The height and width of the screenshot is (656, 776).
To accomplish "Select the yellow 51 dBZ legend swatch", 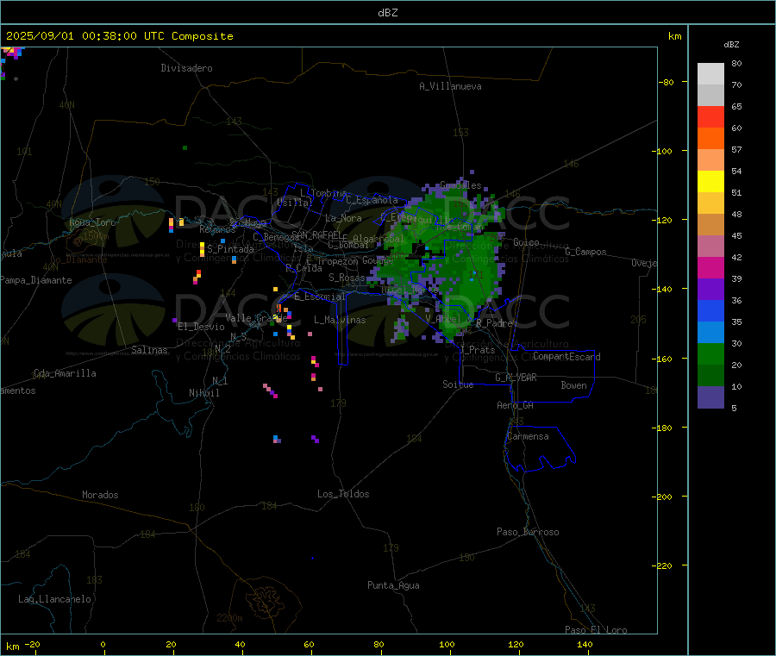I will (710, 182).
